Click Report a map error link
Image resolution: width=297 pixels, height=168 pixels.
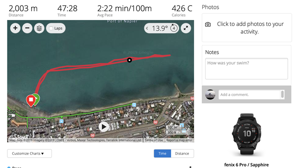pyautogui.click(x=179, y=140)
